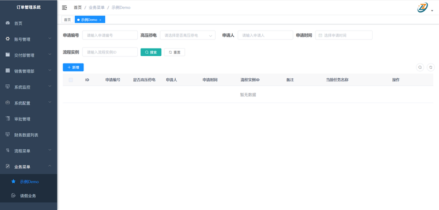Click the 重置 reset button
Image resolution: width=439 pixels, height=210 pixels.
(175, 52)
